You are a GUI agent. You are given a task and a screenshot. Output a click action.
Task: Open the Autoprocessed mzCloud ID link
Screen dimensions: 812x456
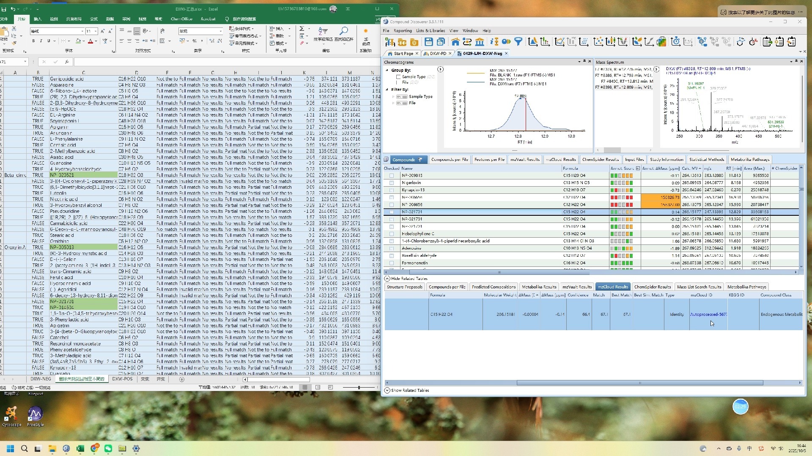point(708,315)
